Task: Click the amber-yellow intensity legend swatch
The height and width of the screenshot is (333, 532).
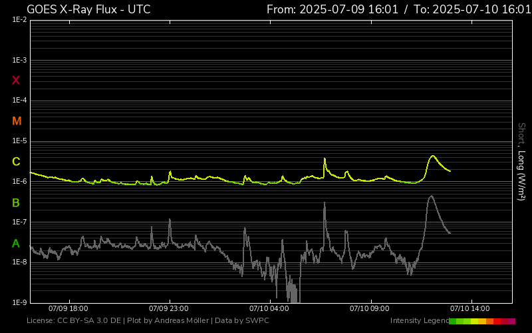Action: pyautogui.click(x=482, y=321)
